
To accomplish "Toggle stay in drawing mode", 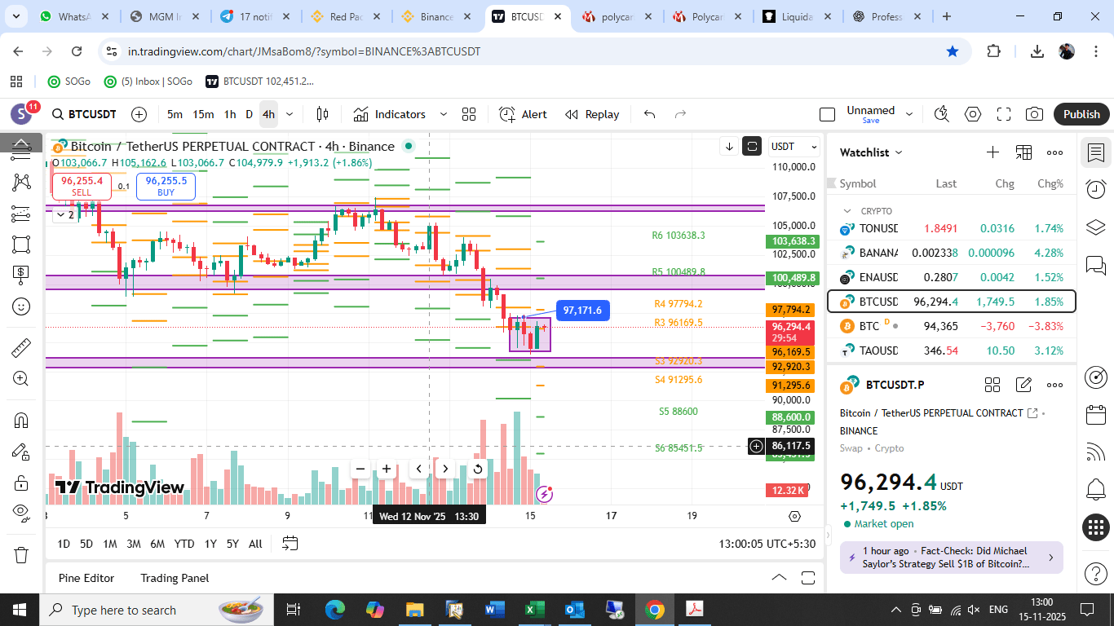I will point(21,452).
